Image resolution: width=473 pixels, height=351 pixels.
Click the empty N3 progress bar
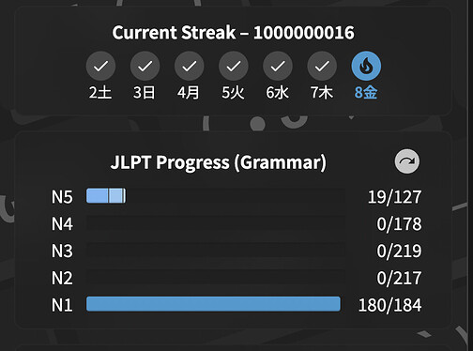[216, 250]
